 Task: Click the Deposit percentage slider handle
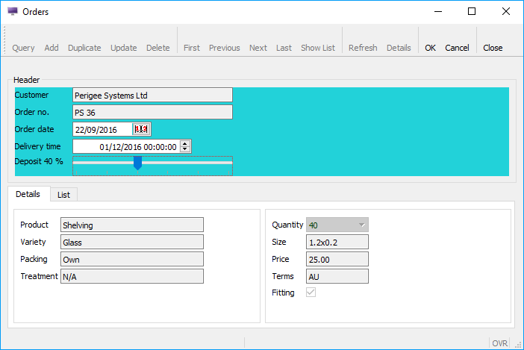coord(137,163)
